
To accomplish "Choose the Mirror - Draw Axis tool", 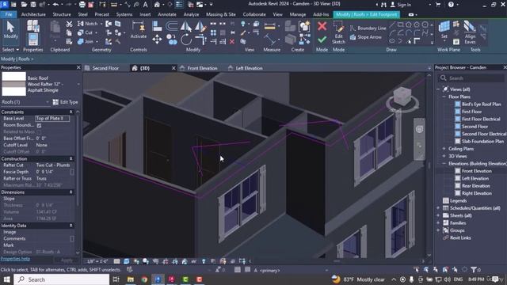I will tap(200, 25).
